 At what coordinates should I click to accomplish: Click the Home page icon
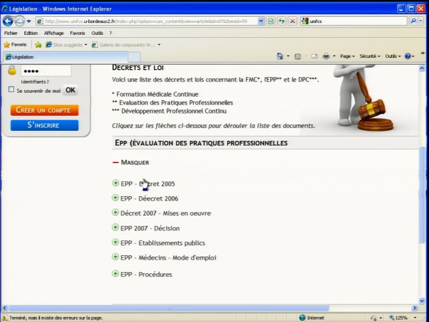click(280, 56)
